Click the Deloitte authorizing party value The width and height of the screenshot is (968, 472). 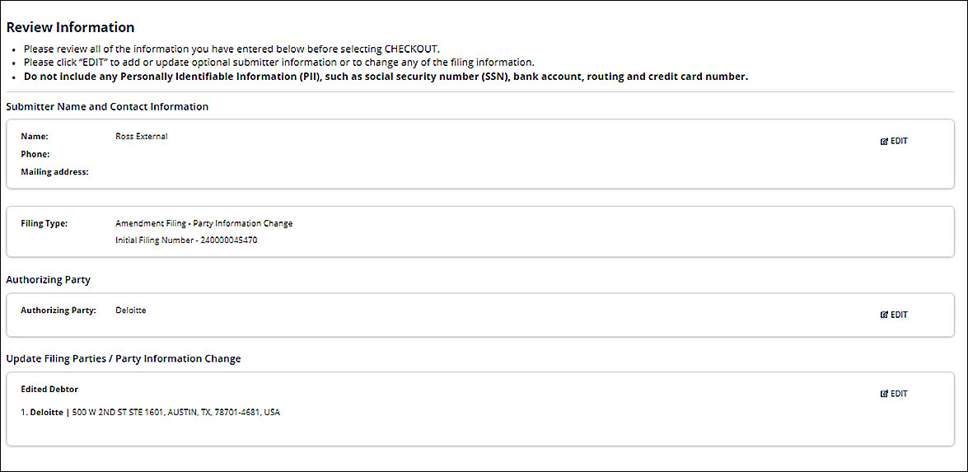point(131,311)
